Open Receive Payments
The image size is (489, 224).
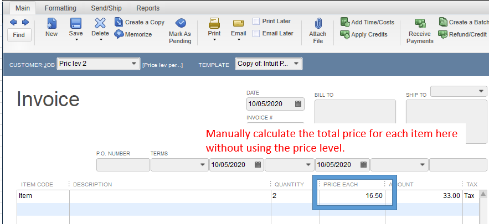(420, 31)
